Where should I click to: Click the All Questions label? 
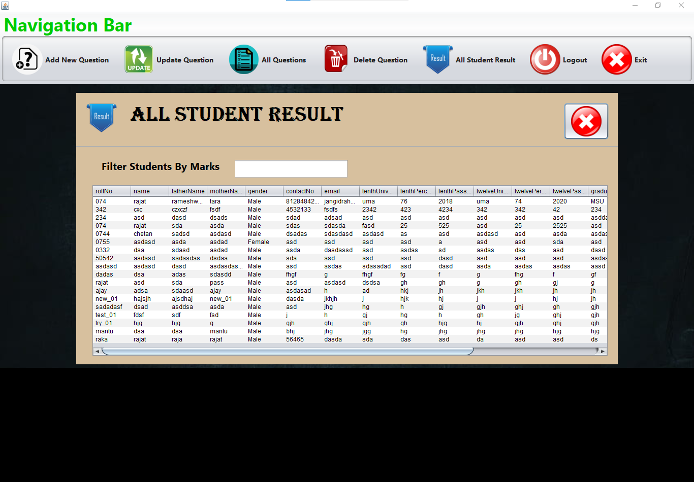pos(283,60)
